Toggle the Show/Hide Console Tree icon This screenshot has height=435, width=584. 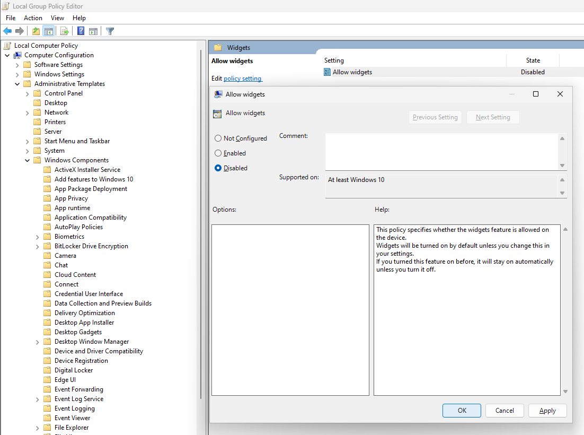click(x=48, y=31)
